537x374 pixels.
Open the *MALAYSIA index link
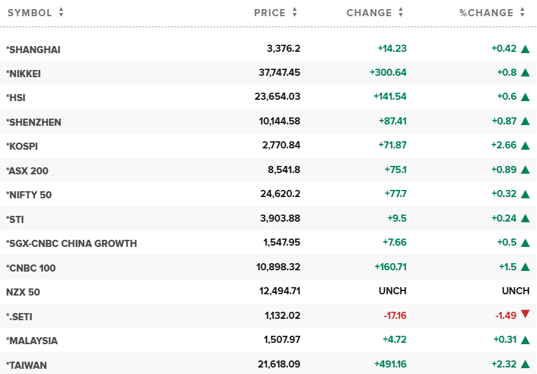(x=32, y=340)
